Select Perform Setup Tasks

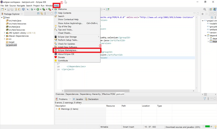coord(77,40)
